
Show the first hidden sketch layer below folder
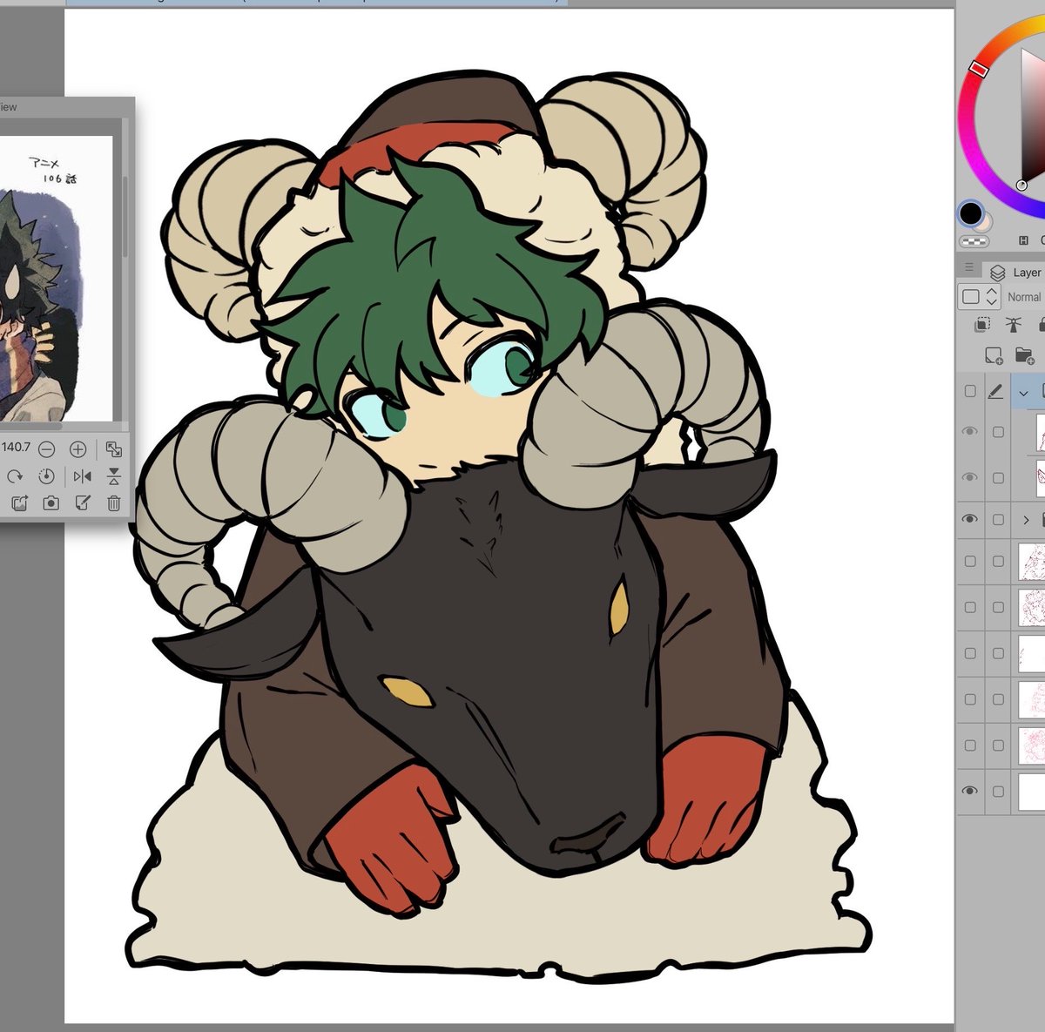pos(970,562)
